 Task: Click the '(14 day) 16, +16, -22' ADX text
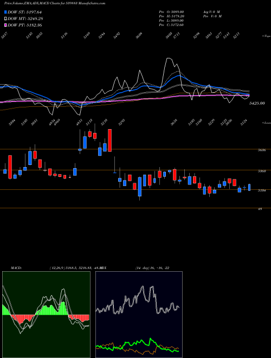[x=152, y=268]
